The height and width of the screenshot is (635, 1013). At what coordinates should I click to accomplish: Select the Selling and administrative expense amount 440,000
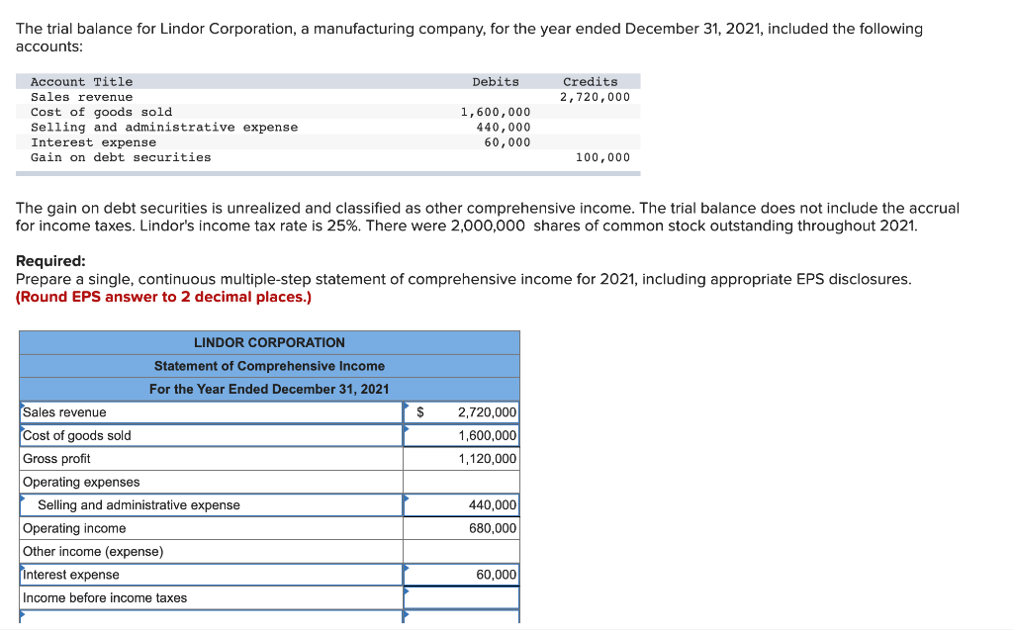click(465, 504)
